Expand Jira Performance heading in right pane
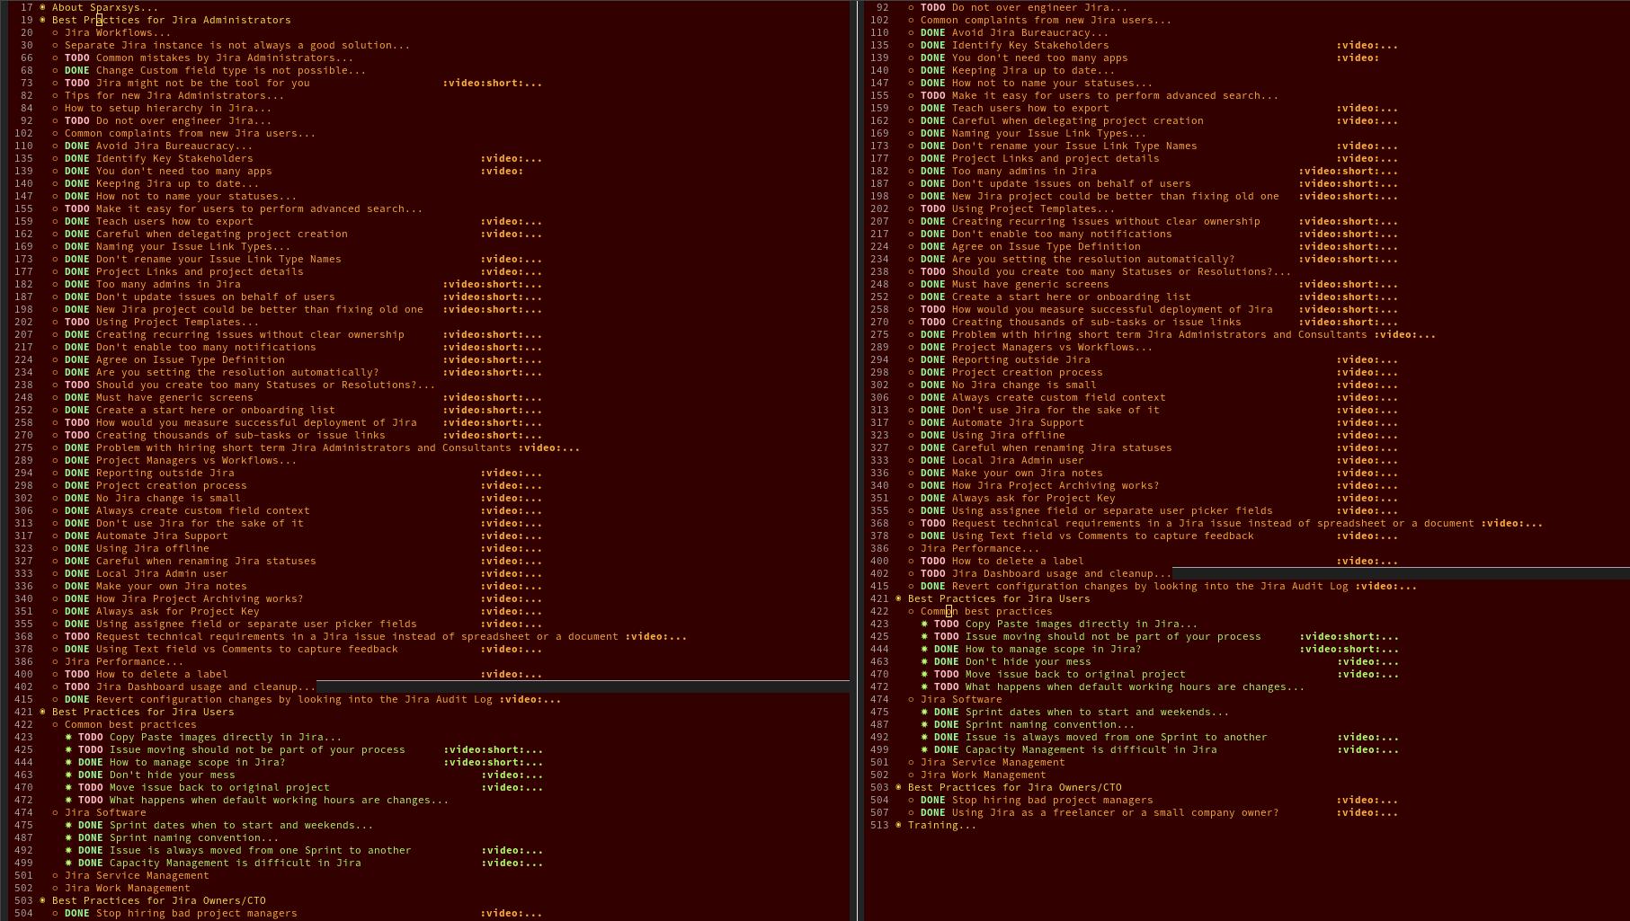The image size is (1630, 921). [979, 548]
